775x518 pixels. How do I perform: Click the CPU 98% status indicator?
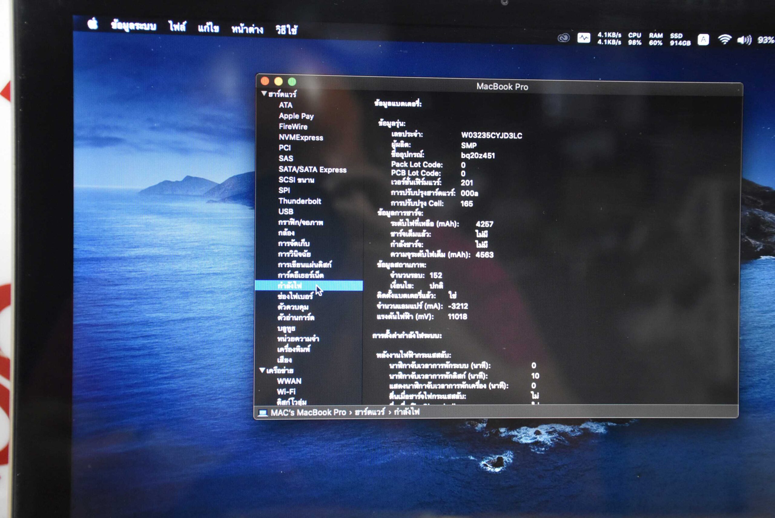tap(634, 39)
